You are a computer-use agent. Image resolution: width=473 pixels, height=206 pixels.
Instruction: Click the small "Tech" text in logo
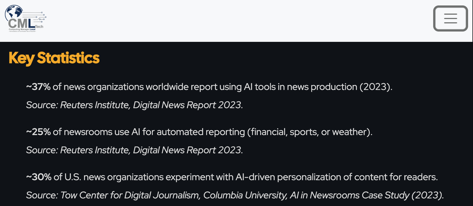[x=39, y=27]
